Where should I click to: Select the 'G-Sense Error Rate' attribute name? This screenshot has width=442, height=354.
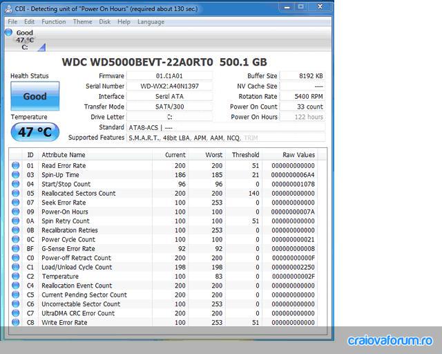[x=68, y=249]
